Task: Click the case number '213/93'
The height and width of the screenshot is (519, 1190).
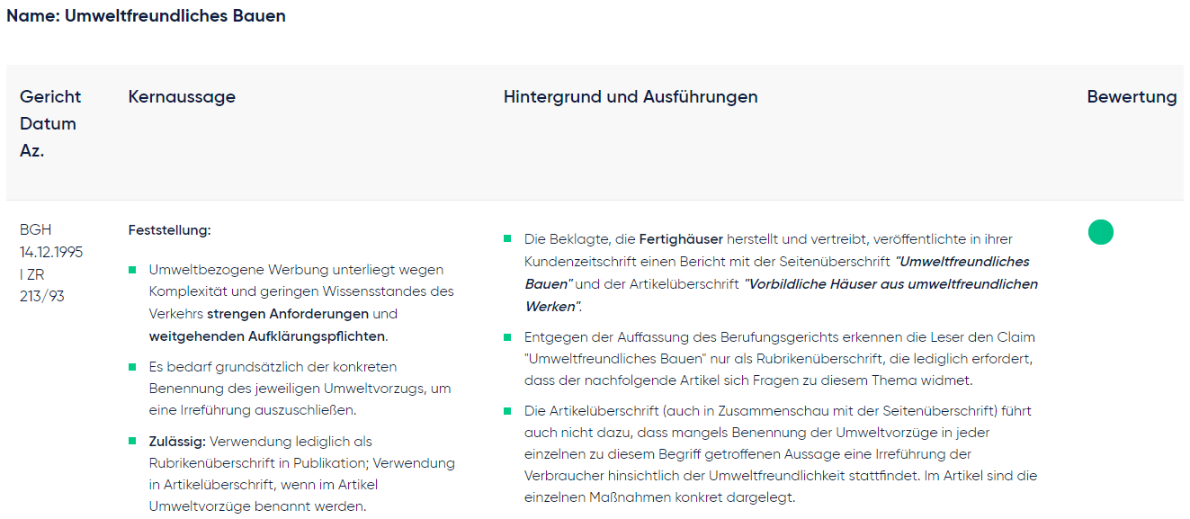Action: pos(41,296)
